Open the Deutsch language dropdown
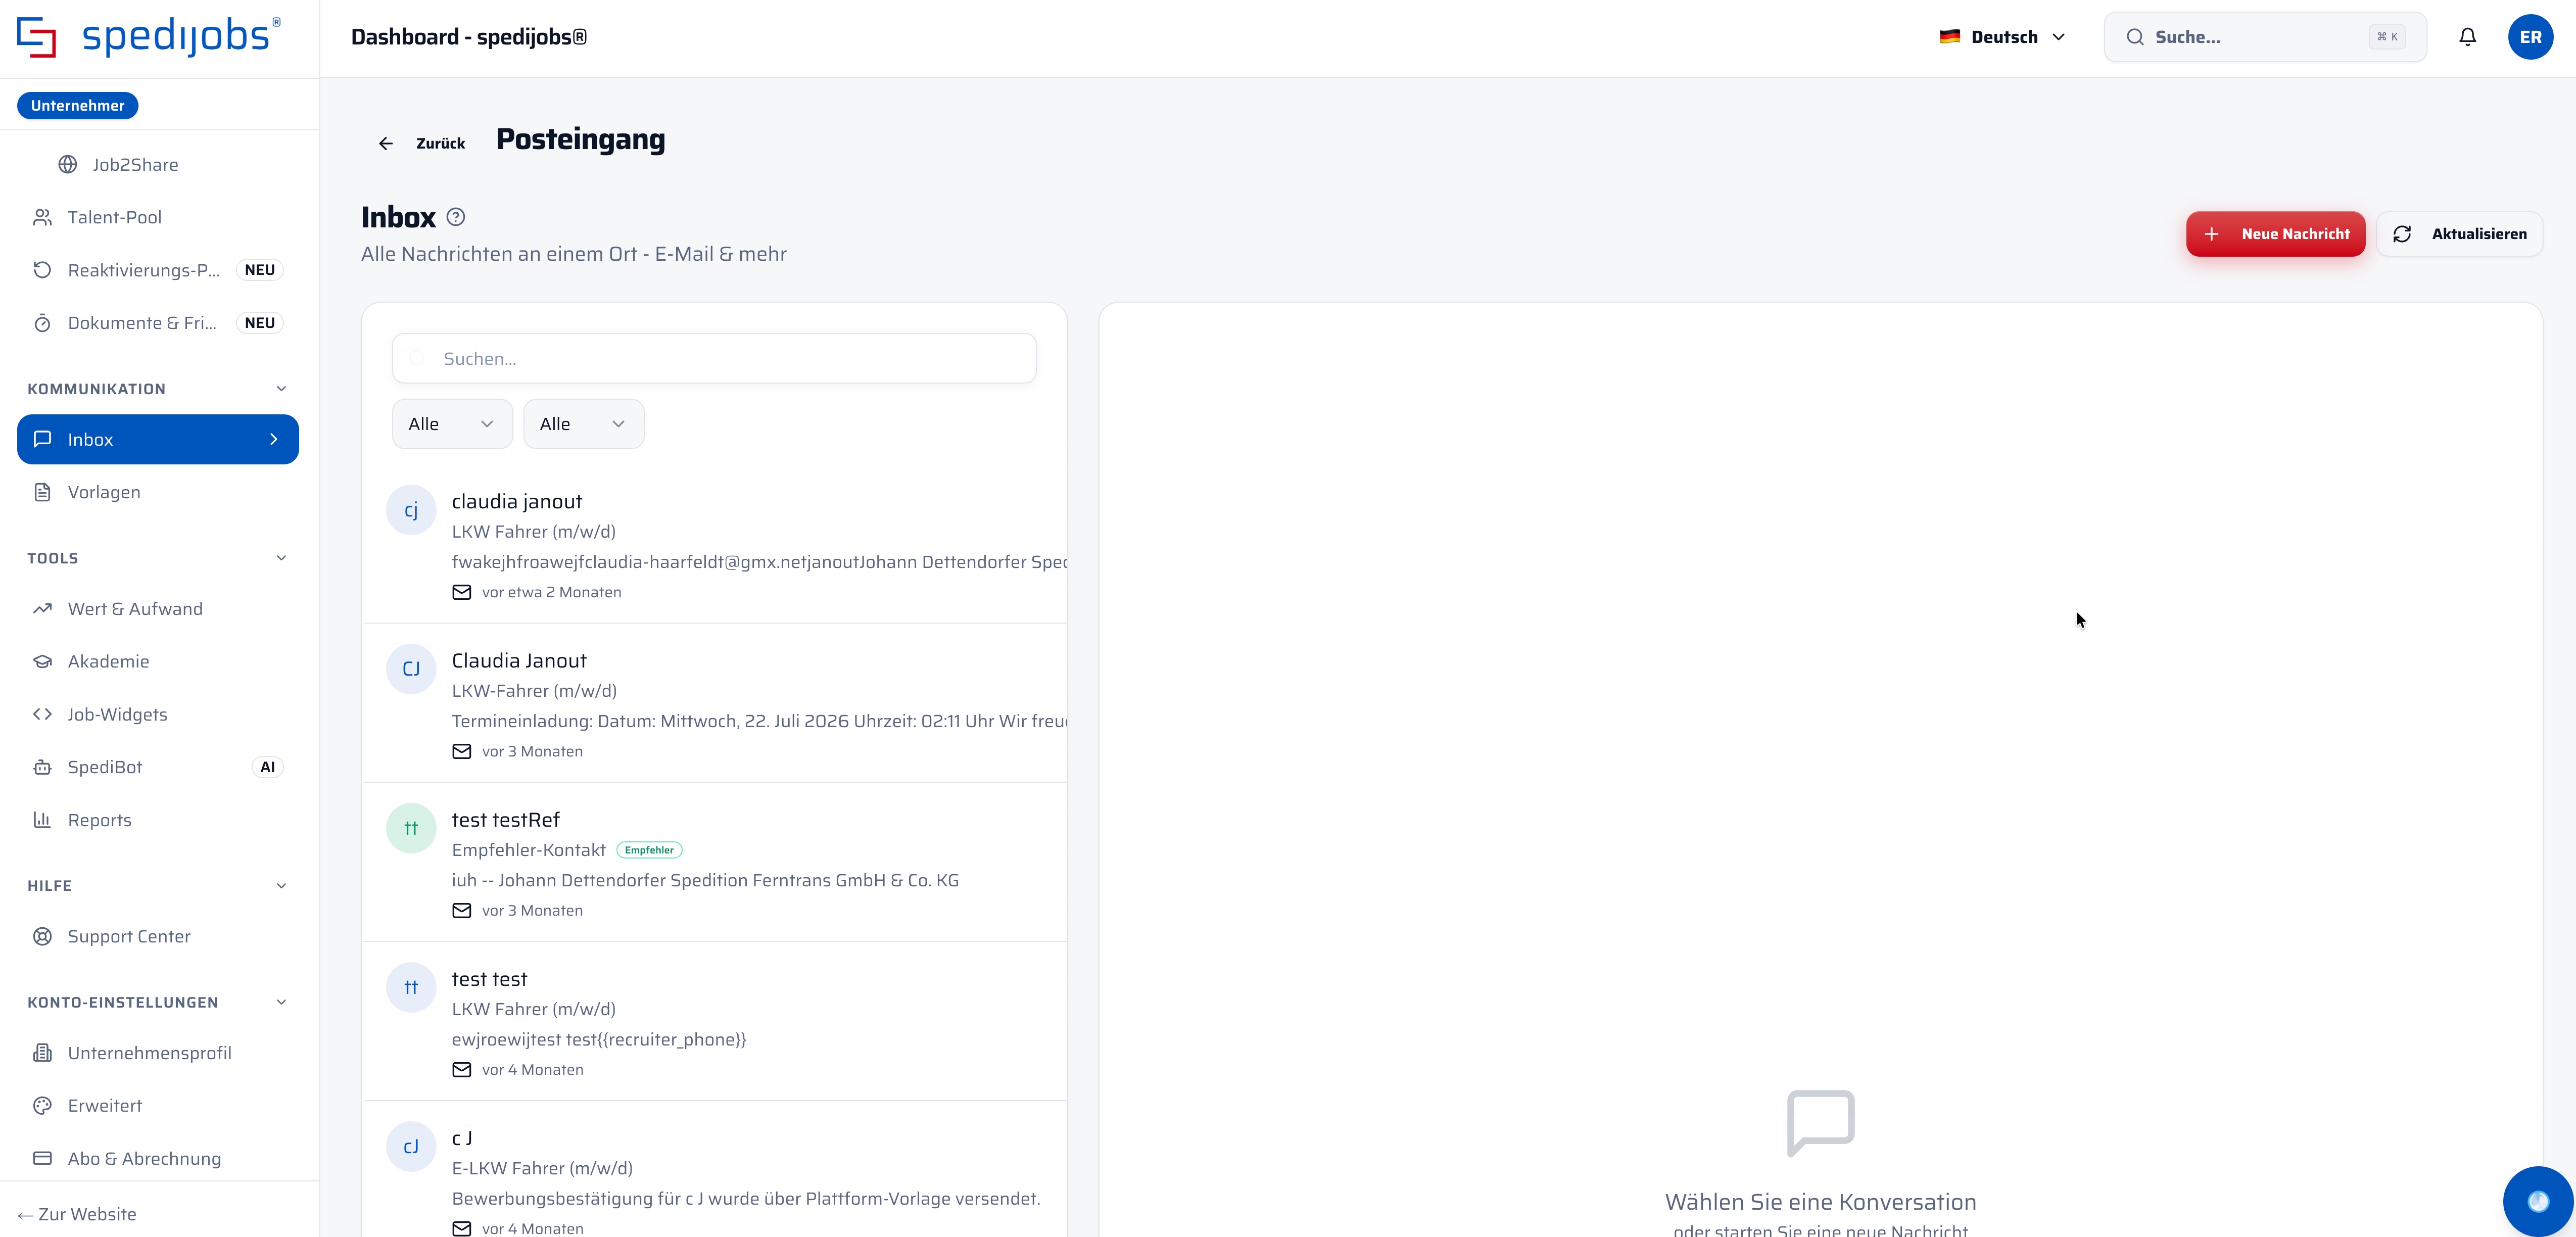Image resolution: width=2576 pixels, height=1237 pixels. (x=2002, y=37)
